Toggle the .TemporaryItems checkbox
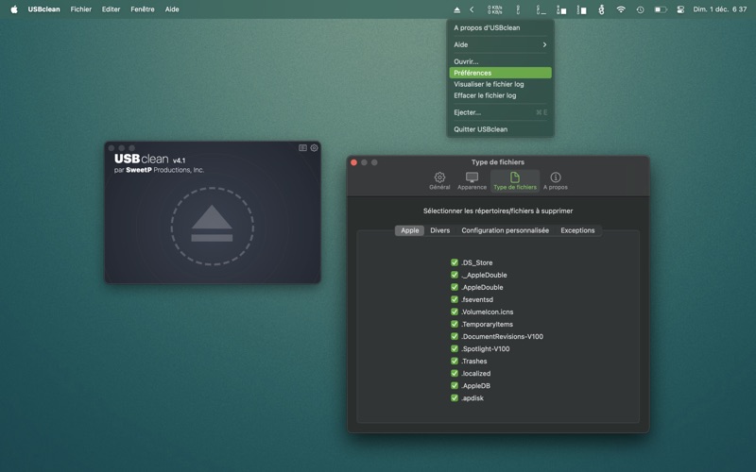The image size is (756, 472). [455, 324]
